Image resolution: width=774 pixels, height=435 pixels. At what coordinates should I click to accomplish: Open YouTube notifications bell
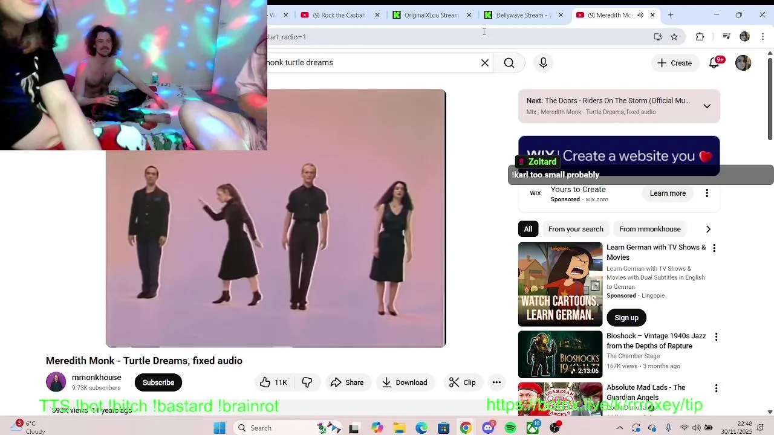(714, 63)
